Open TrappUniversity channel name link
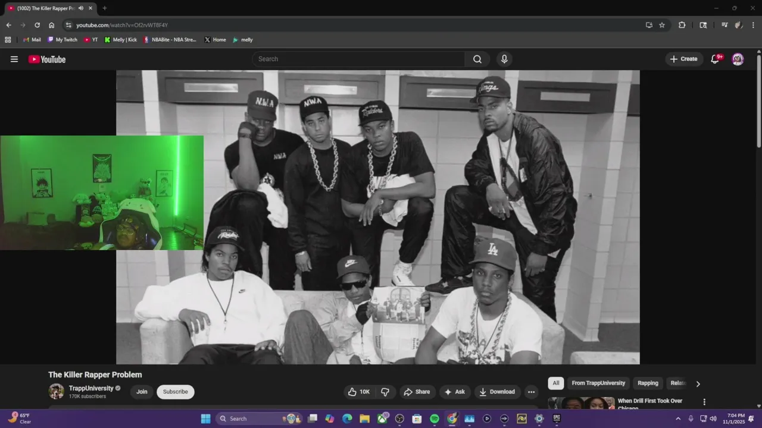This screenshot has width=762, height=428. (91, 388)
